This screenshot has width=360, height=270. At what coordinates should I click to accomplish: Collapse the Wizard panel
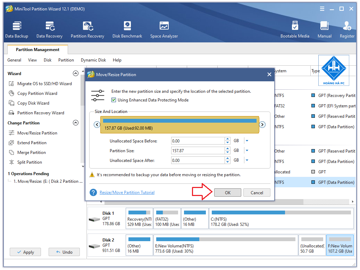coord(75,73)
